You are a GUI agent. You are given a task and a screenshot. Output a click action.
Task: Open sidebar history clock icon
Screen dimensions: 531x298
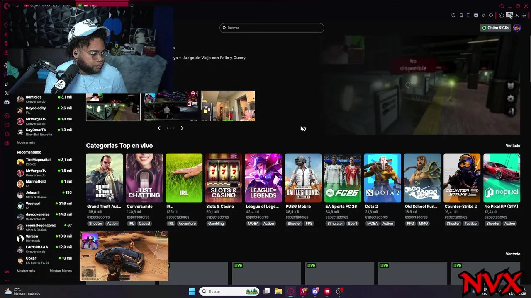pos(7,125)
